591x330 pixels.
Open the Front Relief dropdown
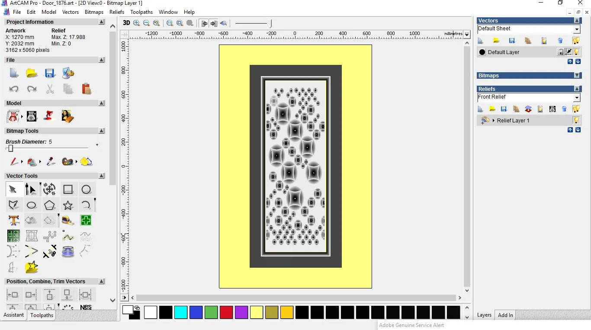point(577,97)
